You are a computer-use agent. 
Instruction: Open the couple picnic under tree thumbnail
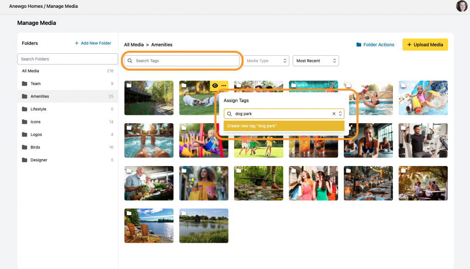(x=423, y=183)
